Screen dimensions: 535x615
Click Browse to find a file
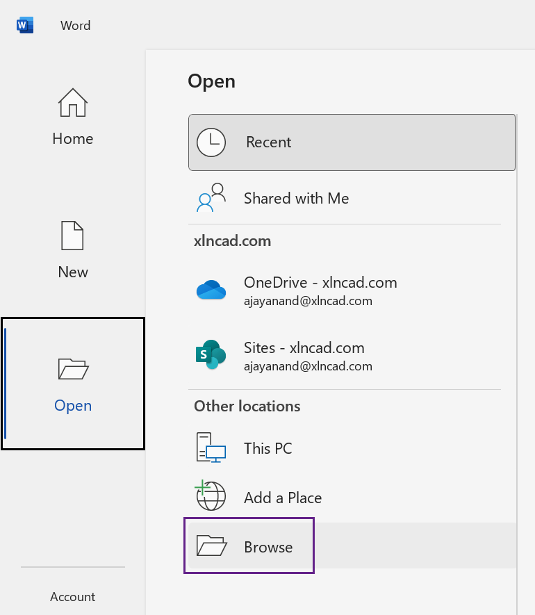pos(352,546)
